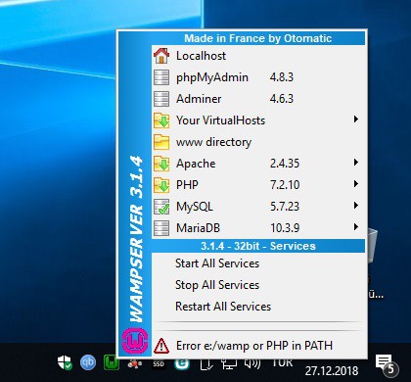
Task: Click the MariaDB database icon
Action: tap(161, 228)
